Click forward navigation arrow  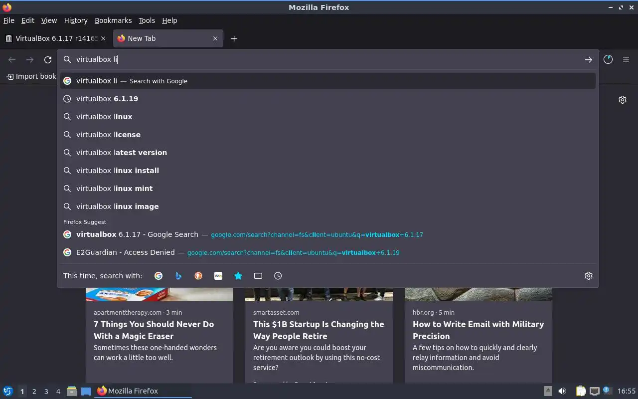(x=30, y=59)
